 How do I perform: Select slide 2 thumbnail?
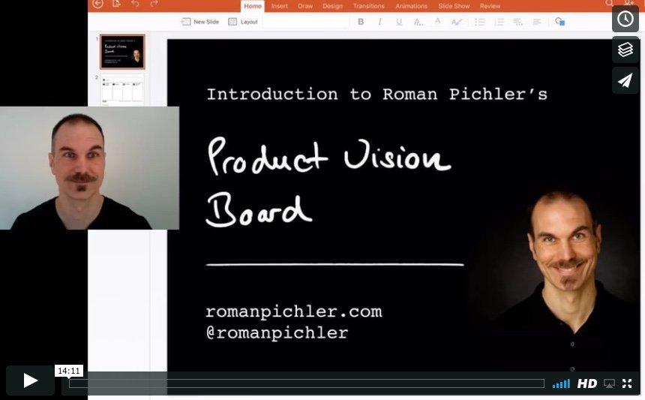tap(122, 90)
